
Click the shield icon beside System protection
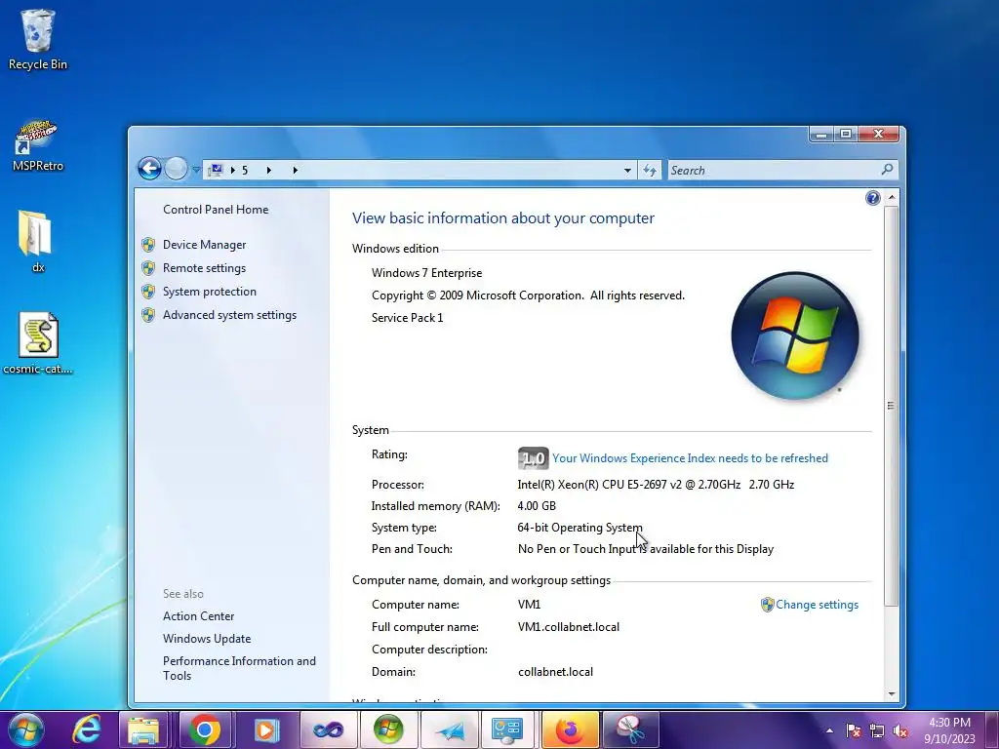(148, 292)
